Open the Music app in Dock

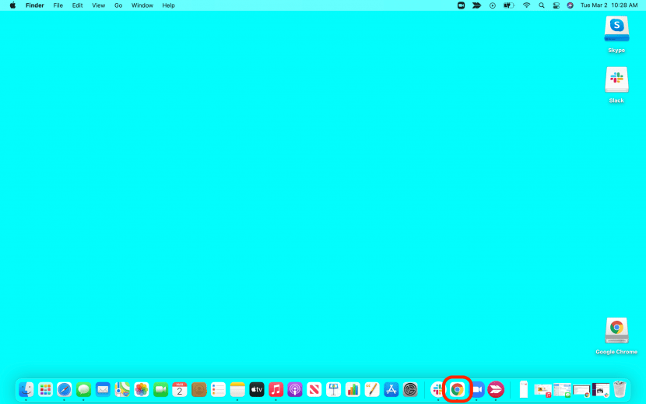pos(276,389)
